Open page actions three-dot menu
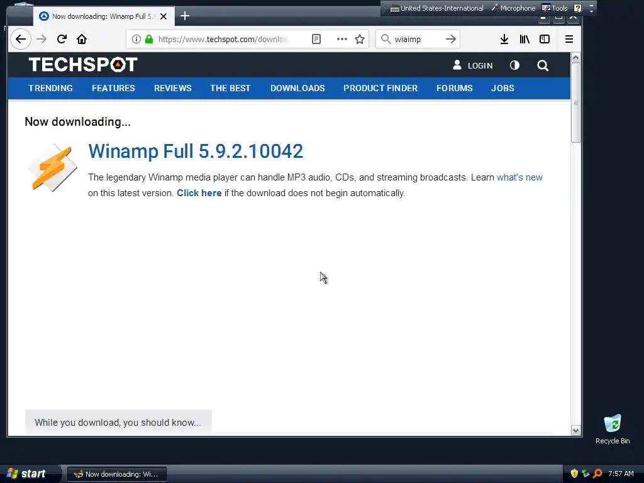644x483 pixels. (341, 39)
